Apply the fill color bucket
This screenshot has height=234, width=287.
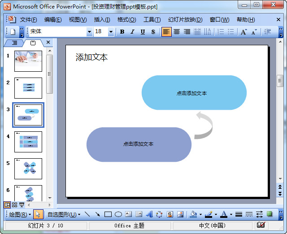point(193,214)
